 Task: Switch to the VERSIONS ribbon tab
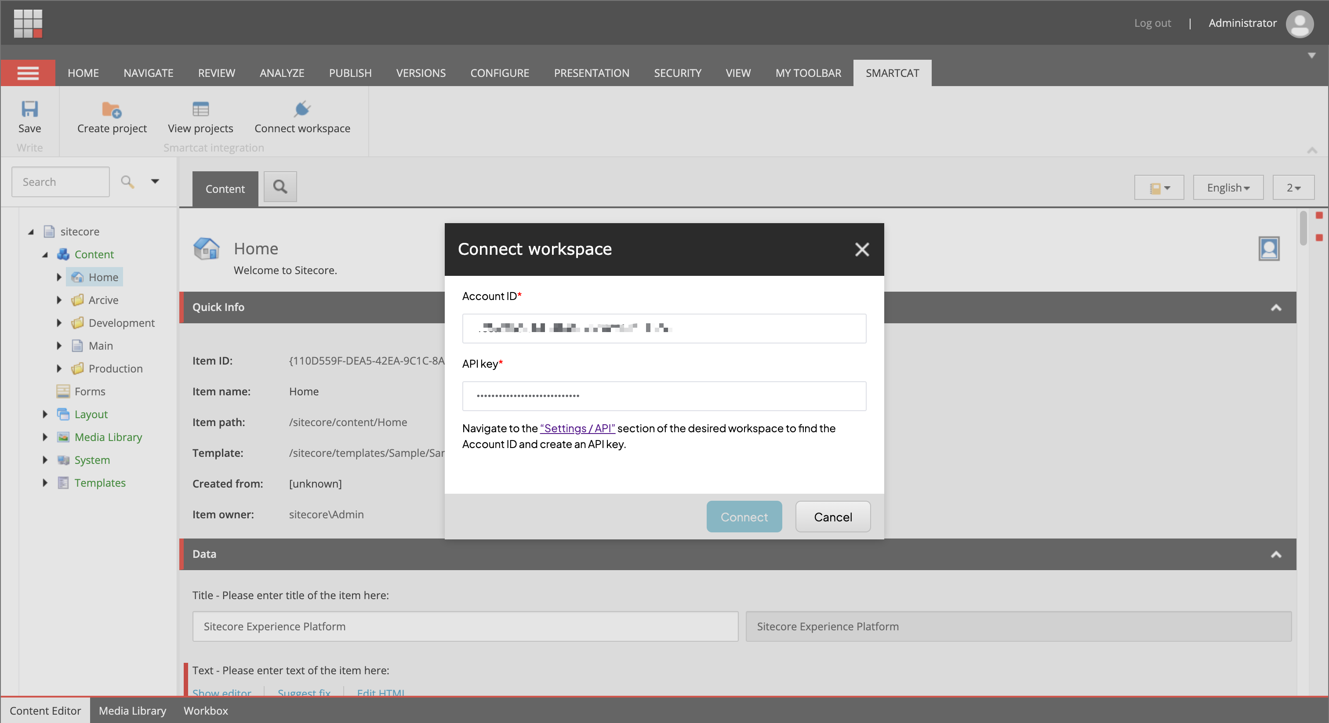point(421,73)
